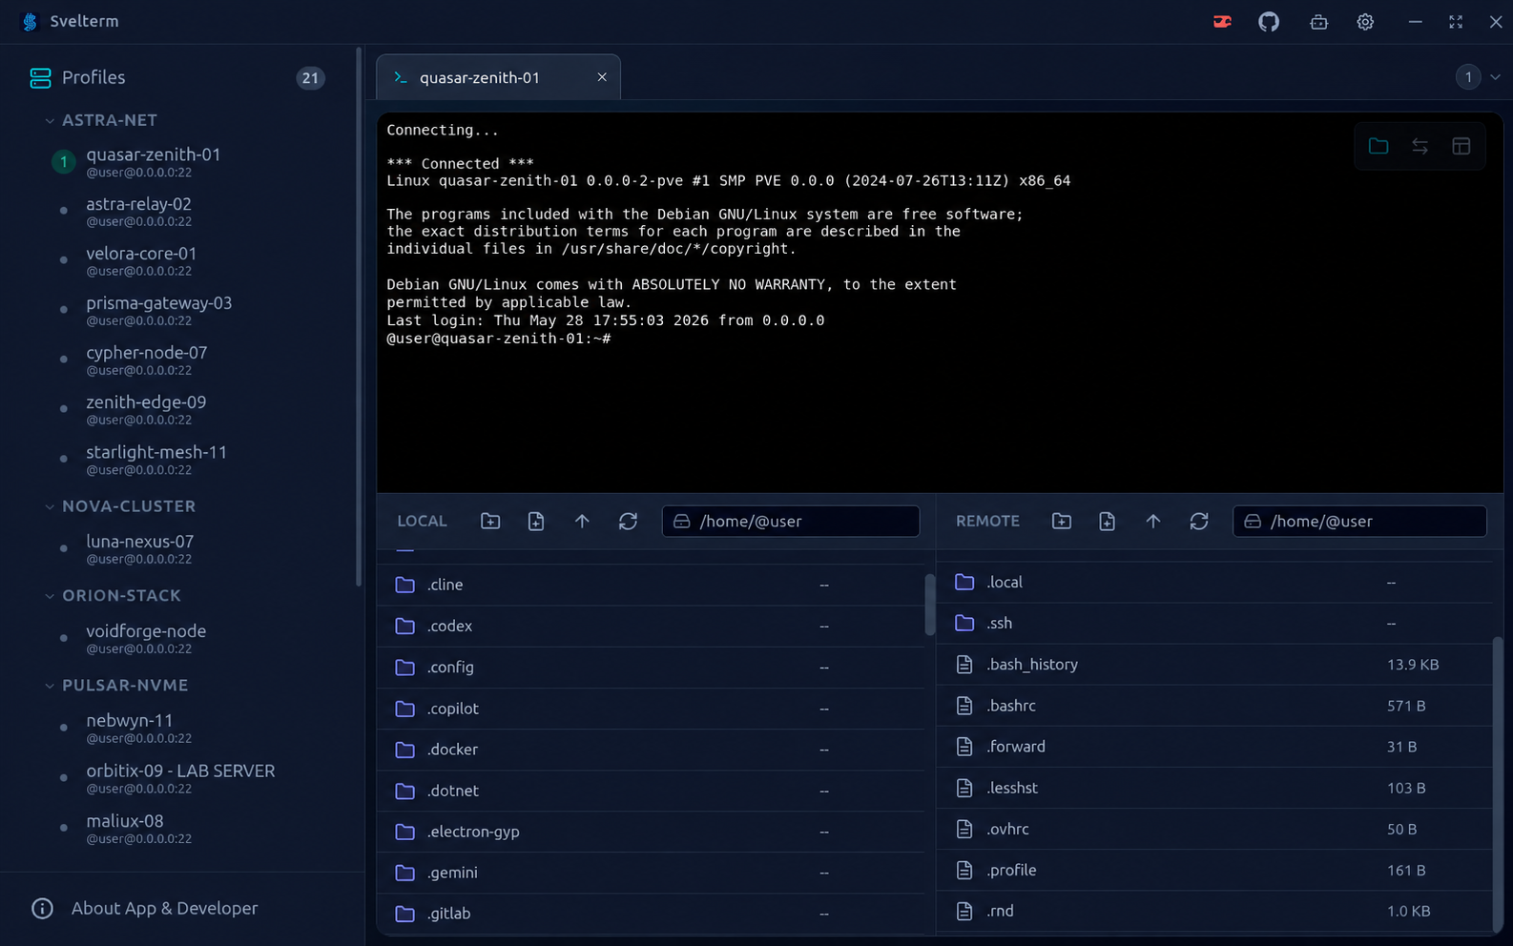Create new file in LOCAL pane
Image resolution: width=1513 pixels, height=946 pixels.
pos(536,521)
